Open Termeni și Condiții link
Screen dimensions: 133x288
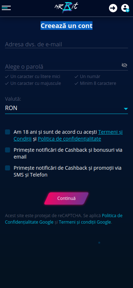[68, 135]
